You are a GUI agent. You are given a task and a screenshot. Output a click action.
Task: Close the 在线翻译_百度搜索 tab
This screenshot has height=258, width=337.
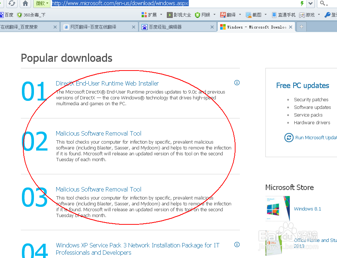(55, 27)
